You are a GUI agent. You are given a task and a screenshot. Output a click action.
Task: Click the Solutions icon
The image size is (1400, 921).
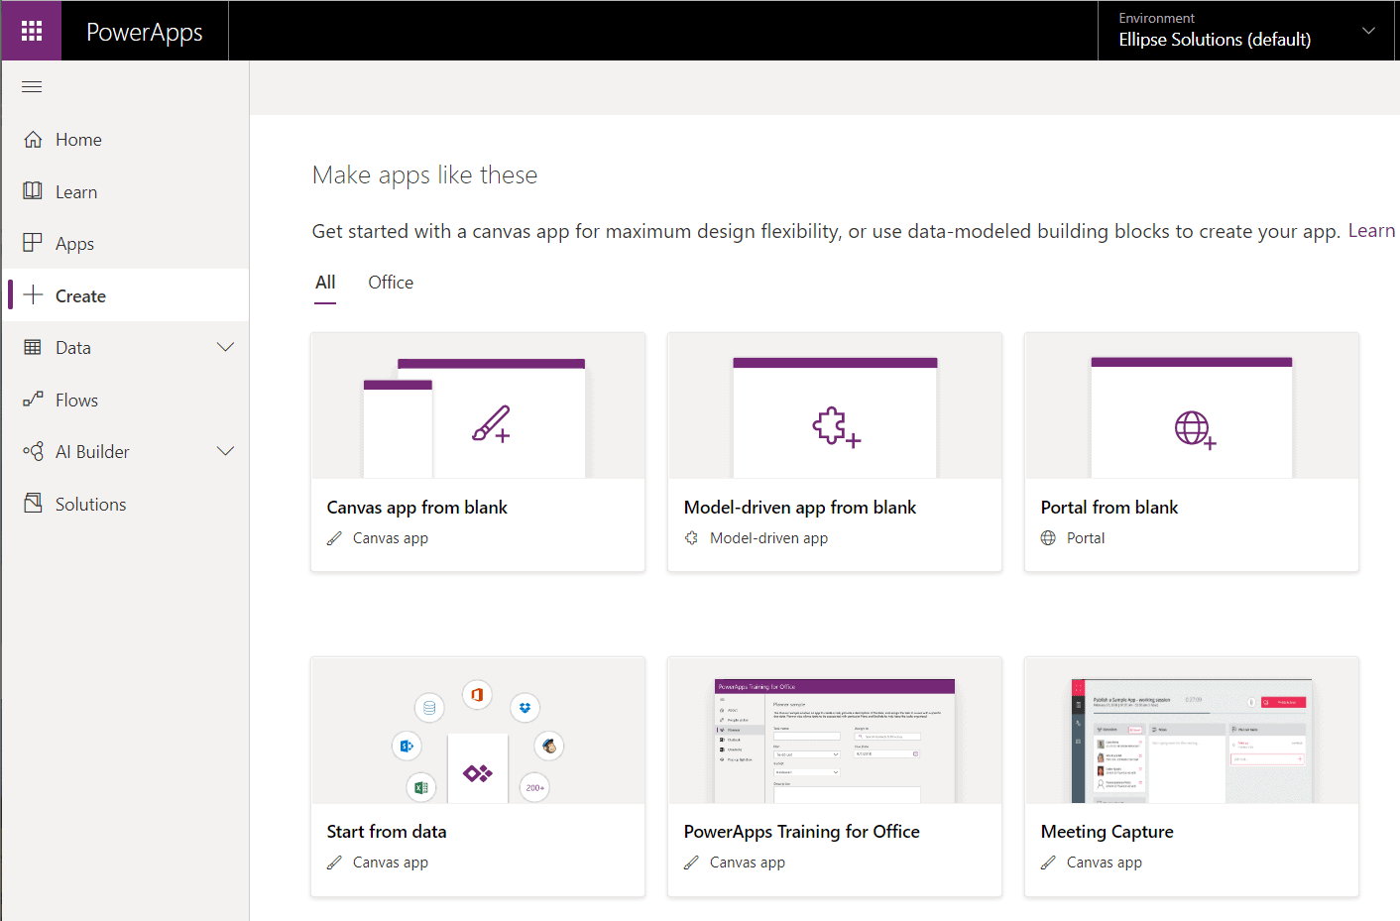(x=33, y=503)
